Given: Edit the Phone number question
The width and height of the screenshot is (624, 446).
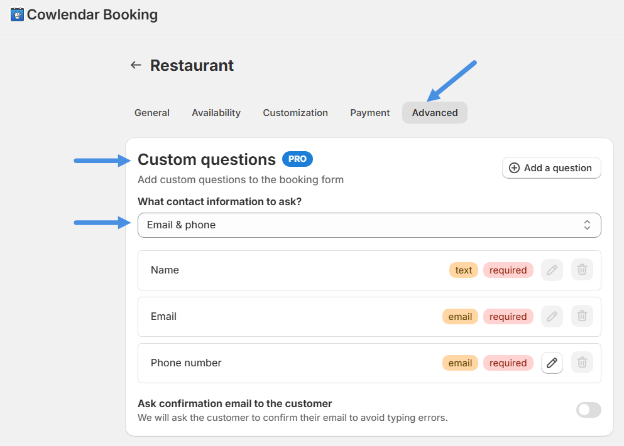Looking at the screenshot, I should (552, 363).
